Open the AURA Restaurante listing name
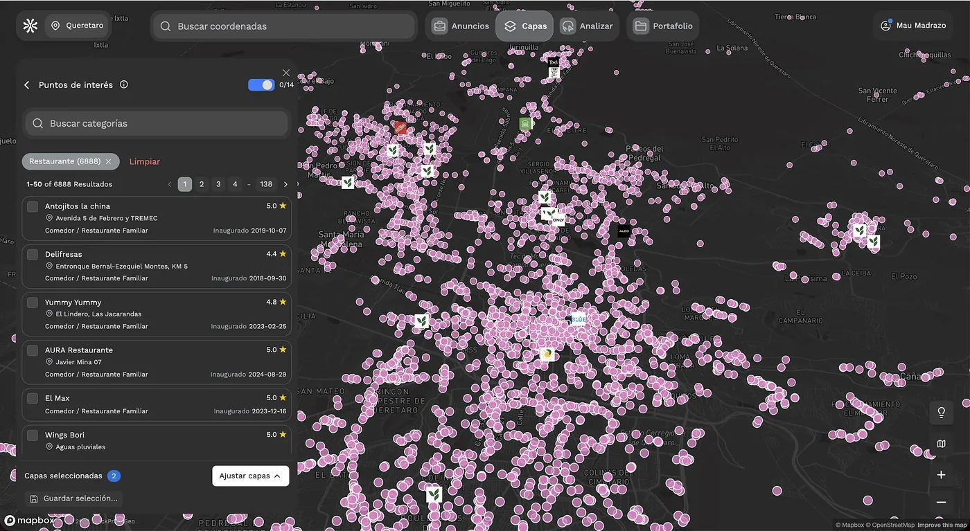 coord(79,350)
